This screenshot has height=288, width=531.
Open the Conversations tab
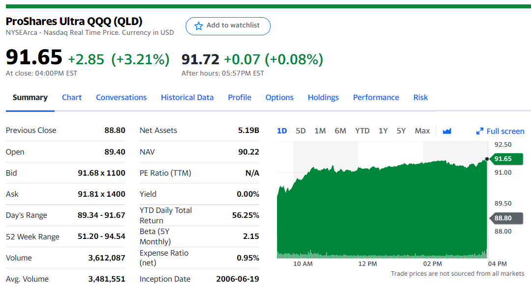[x=121, y=98]
